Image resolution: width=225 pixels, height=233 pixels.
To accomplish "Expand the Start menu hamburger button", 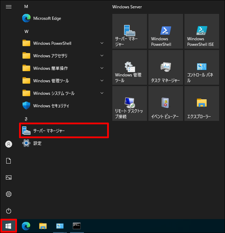I will [9, 7].
